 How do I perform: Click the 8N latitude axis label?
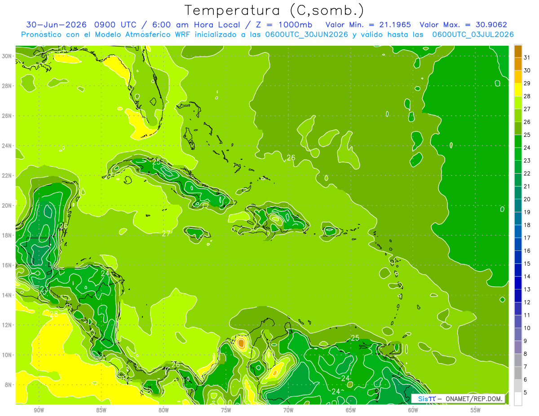[x=9, y=385]
